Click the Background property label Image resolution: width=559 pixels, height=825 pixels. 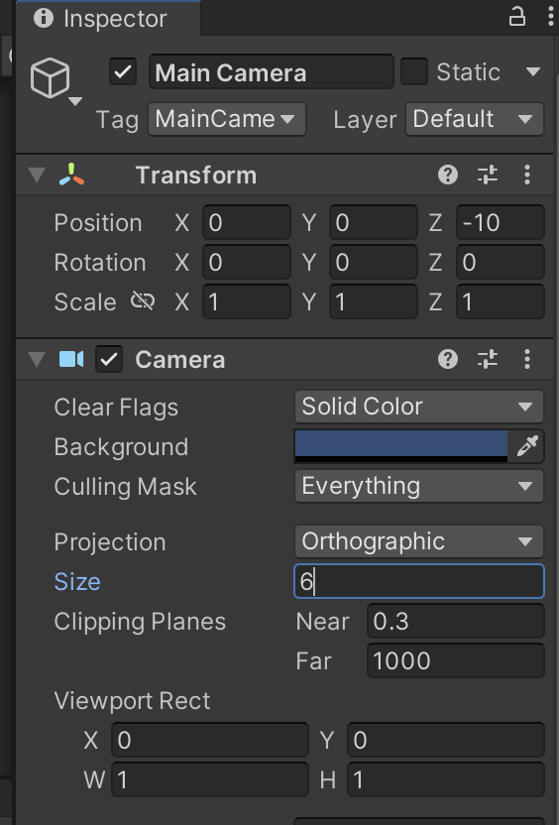click(121, 447)
